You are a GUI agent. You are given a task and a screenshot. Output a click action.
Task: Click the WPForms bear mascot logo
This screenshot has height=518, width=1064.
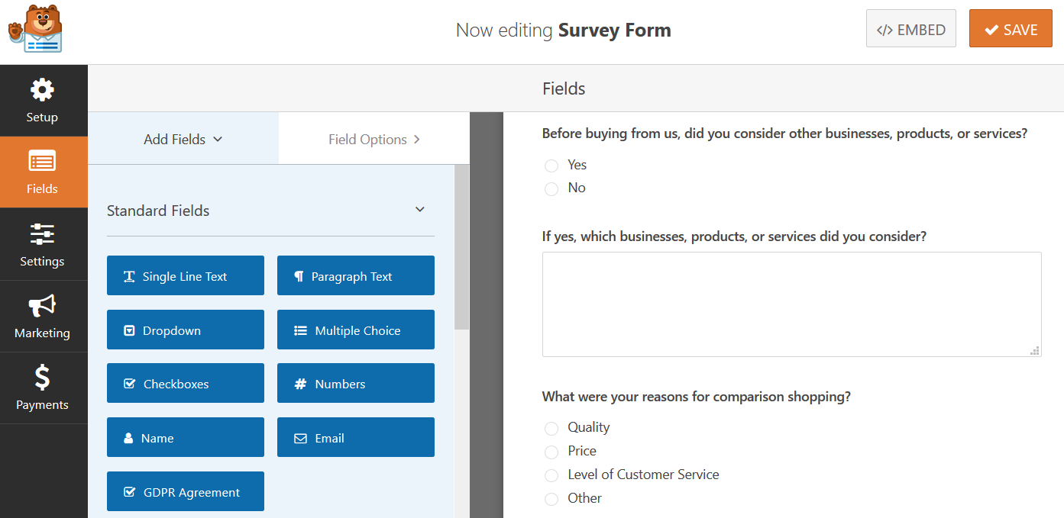tap(35, 29)
